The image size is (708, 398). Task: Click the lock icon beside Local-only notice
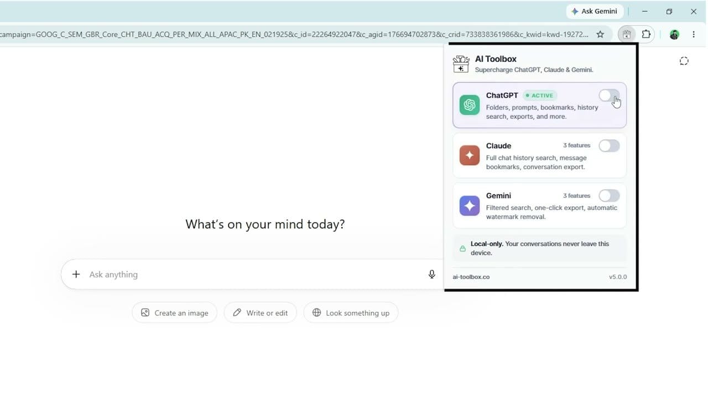pos(462,249)
